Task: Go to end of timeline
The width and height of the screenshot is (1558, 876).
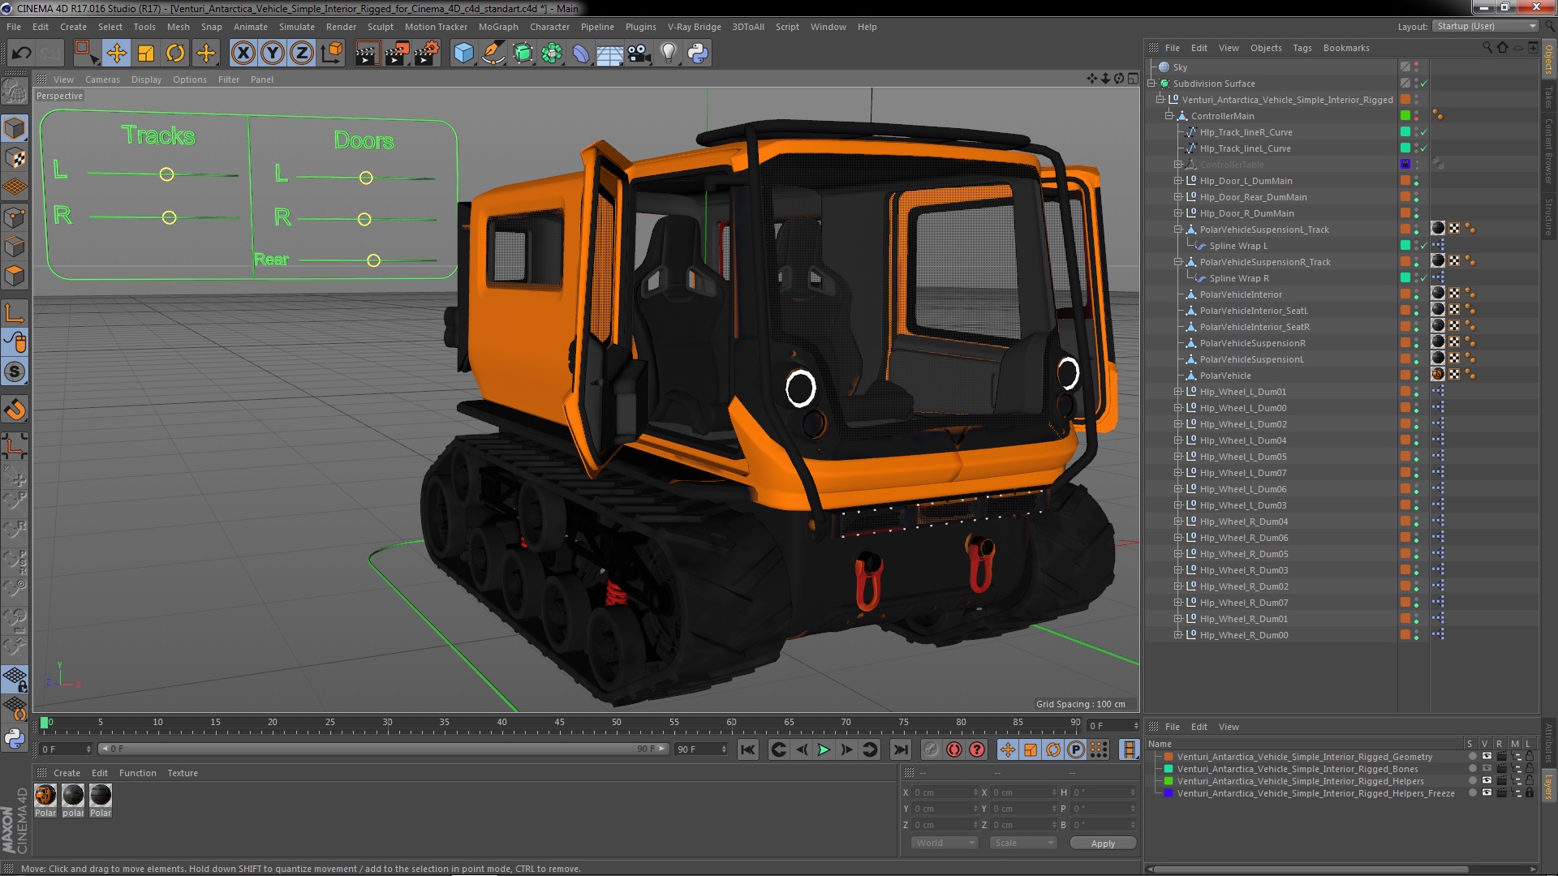Action: [901, 749]
